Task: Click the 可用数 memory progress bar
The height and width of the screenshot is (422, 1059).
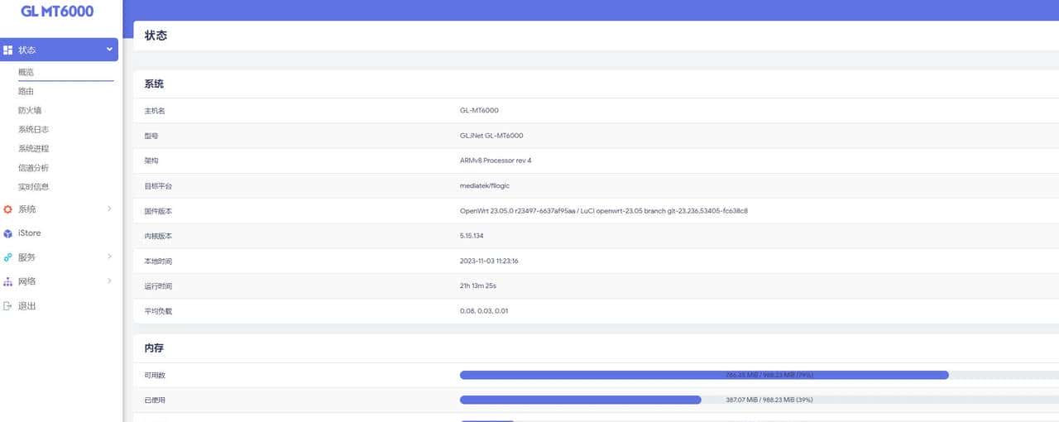Action: click(x=703, y=375)
